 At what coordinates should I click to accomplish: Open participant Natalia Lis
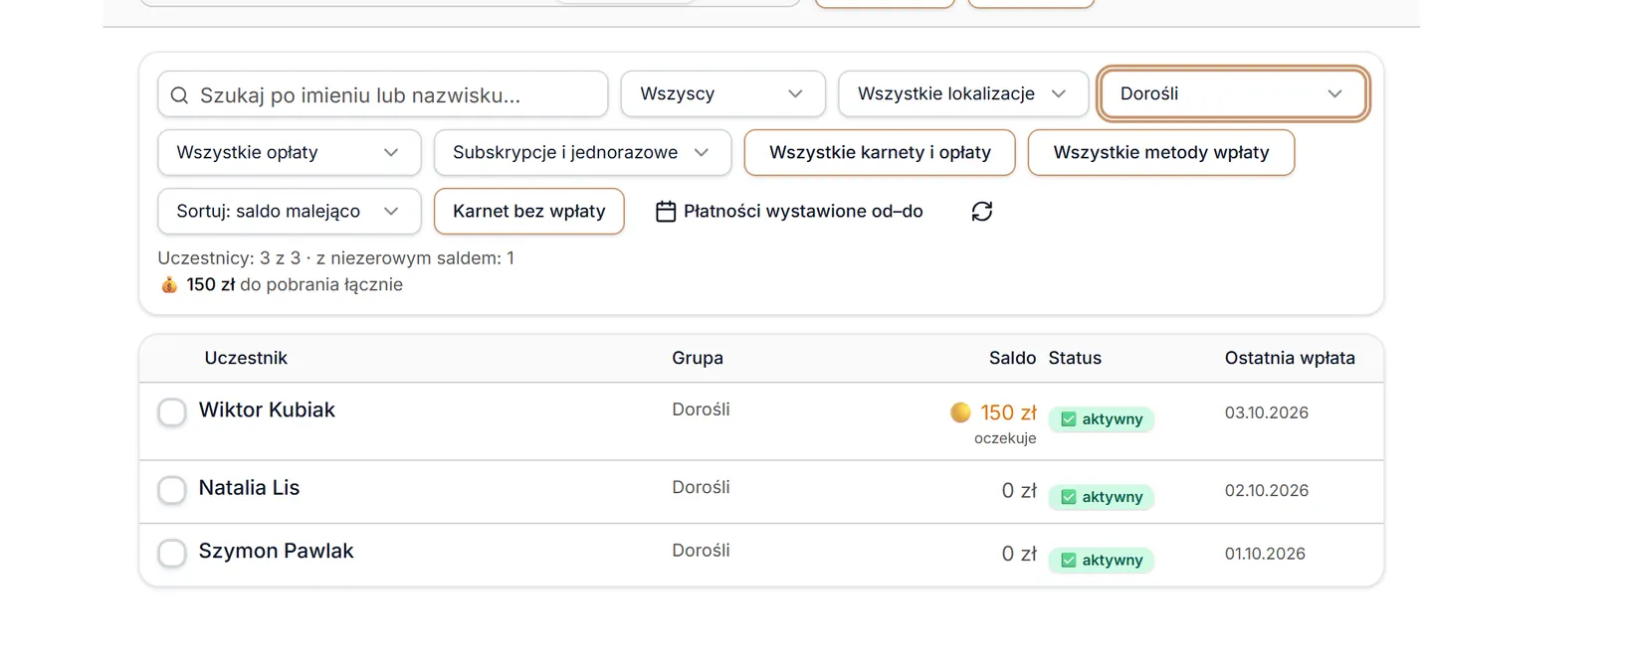249,488
